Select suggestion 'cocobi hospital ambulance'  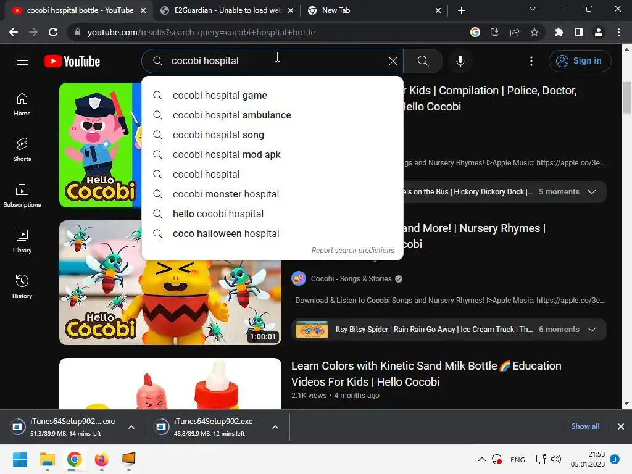pyautogui.click(x=272, y=115)
